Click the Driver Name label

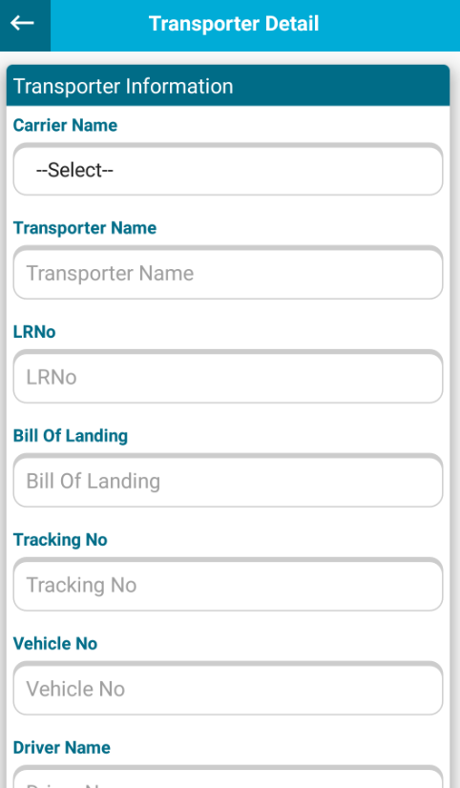point(61,747)
